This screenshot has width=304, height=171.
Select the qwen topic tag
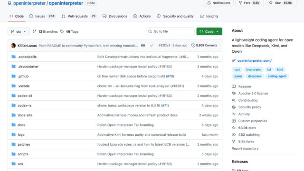pos(238,76)
